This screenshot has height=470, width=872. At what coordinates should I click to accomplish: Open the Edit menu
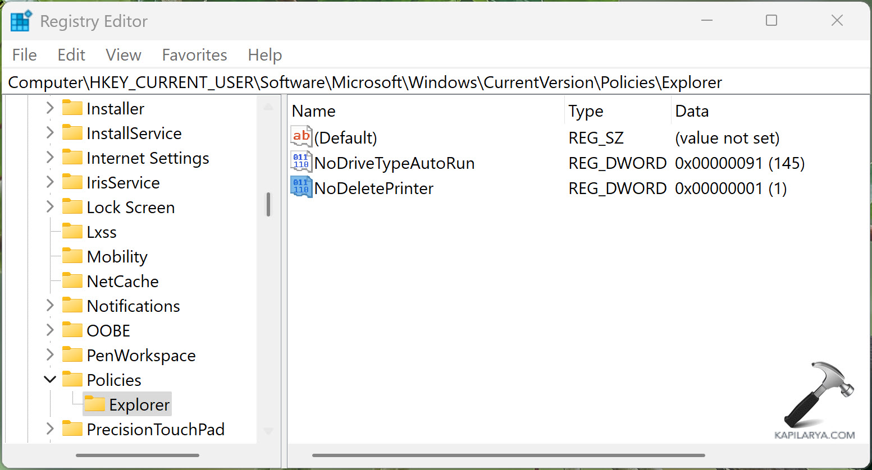[71, 55]
